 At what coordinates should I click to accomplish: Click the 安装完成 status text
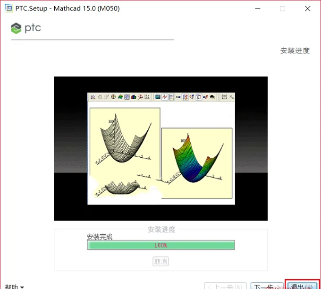click(x=100, y=237)
